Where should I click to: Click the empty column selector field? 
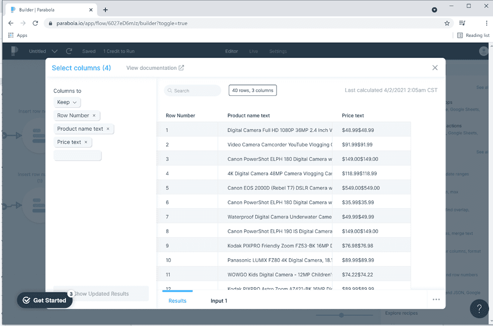pyautogui.click(x=77, y=155)
